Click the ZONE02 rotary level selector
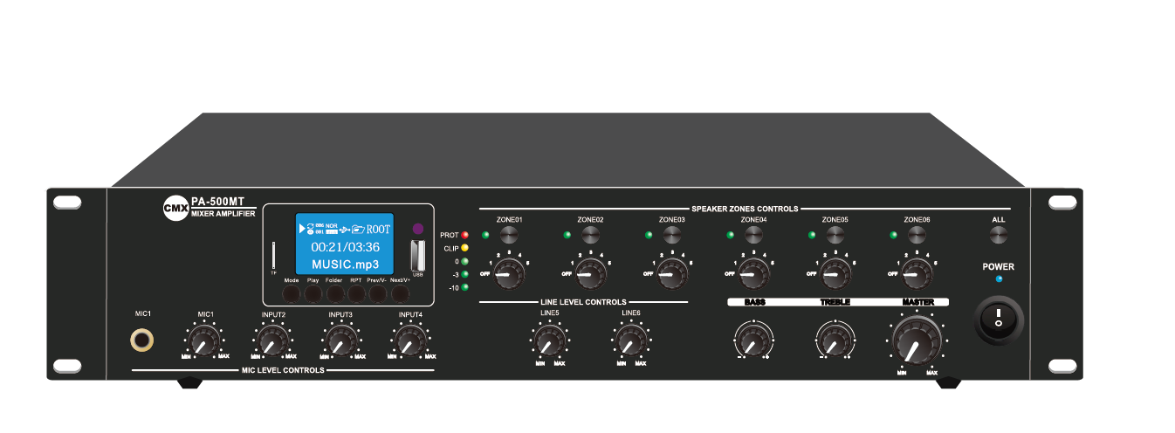1175x433 pixels. coord(591,273)
